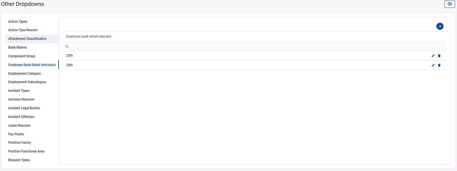Open Employment Category options
Screen dimensions: 457x171
pos(24,74)
